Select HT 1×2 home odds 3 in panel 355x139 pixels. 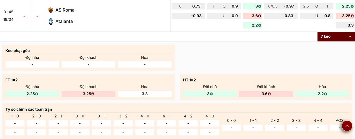(210, 94)
